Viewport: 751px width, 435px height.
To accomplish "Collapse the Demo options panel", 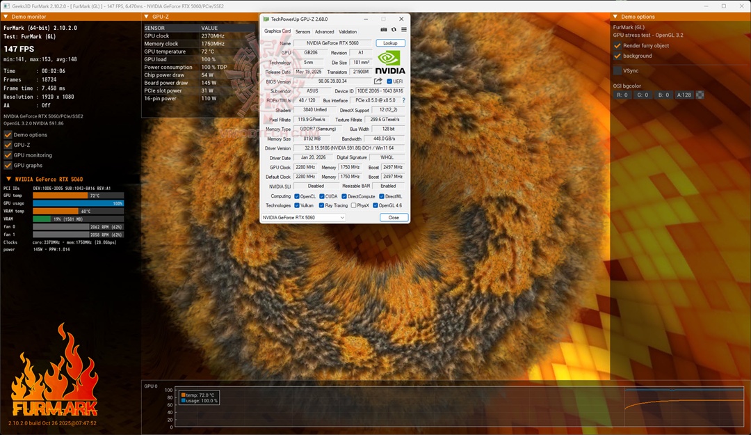I will (x=615, y=17).
